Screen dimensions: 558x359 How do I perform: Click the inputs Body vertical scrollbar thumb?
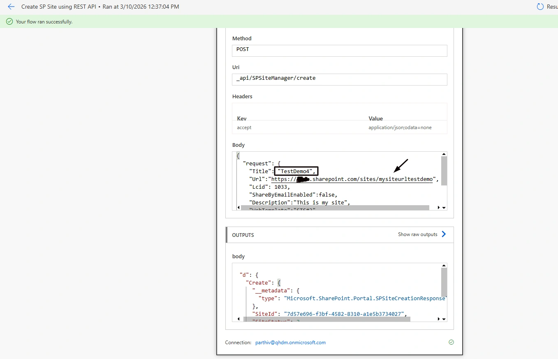coord(444,170)
